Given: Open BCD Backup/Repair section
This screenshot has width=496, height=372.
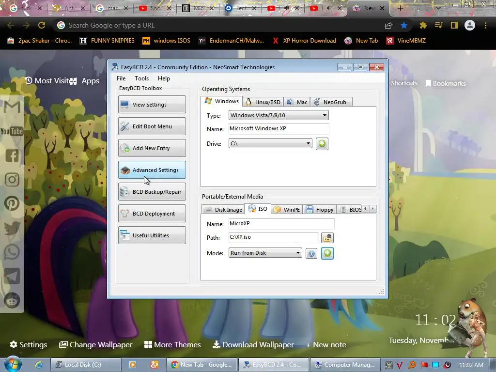Looking at the screenshot, I should click(x=152, y=192).
